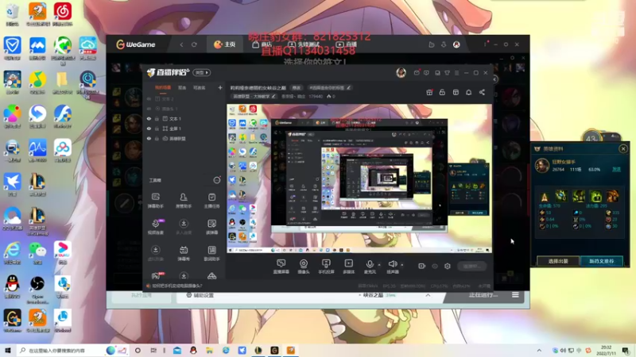Add 直播屏幕 screen capture source
The height and width of the screenshot is (357, 636).
click(x=281, y=267)
